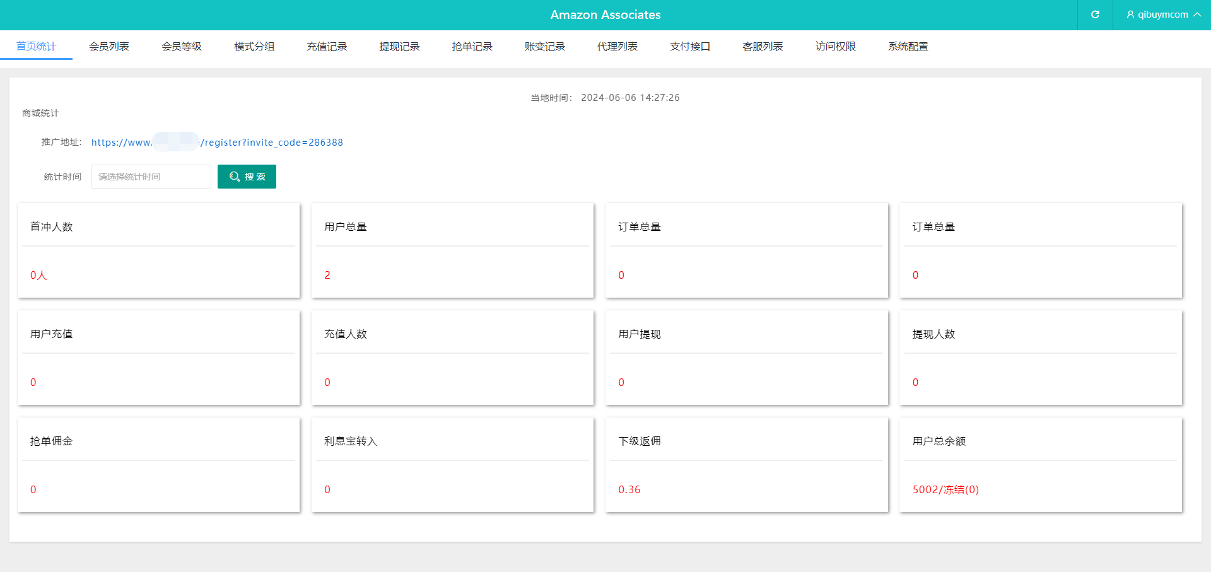The height and width of the screenshot is (572, 1211).
Task: Open the 代理列表 tab
Action: click(617, 46)
